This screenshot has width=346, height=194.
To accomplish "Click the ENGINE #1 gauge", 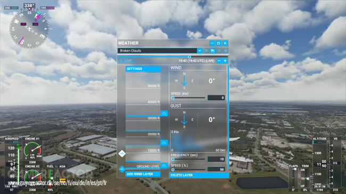I will 32,151.
